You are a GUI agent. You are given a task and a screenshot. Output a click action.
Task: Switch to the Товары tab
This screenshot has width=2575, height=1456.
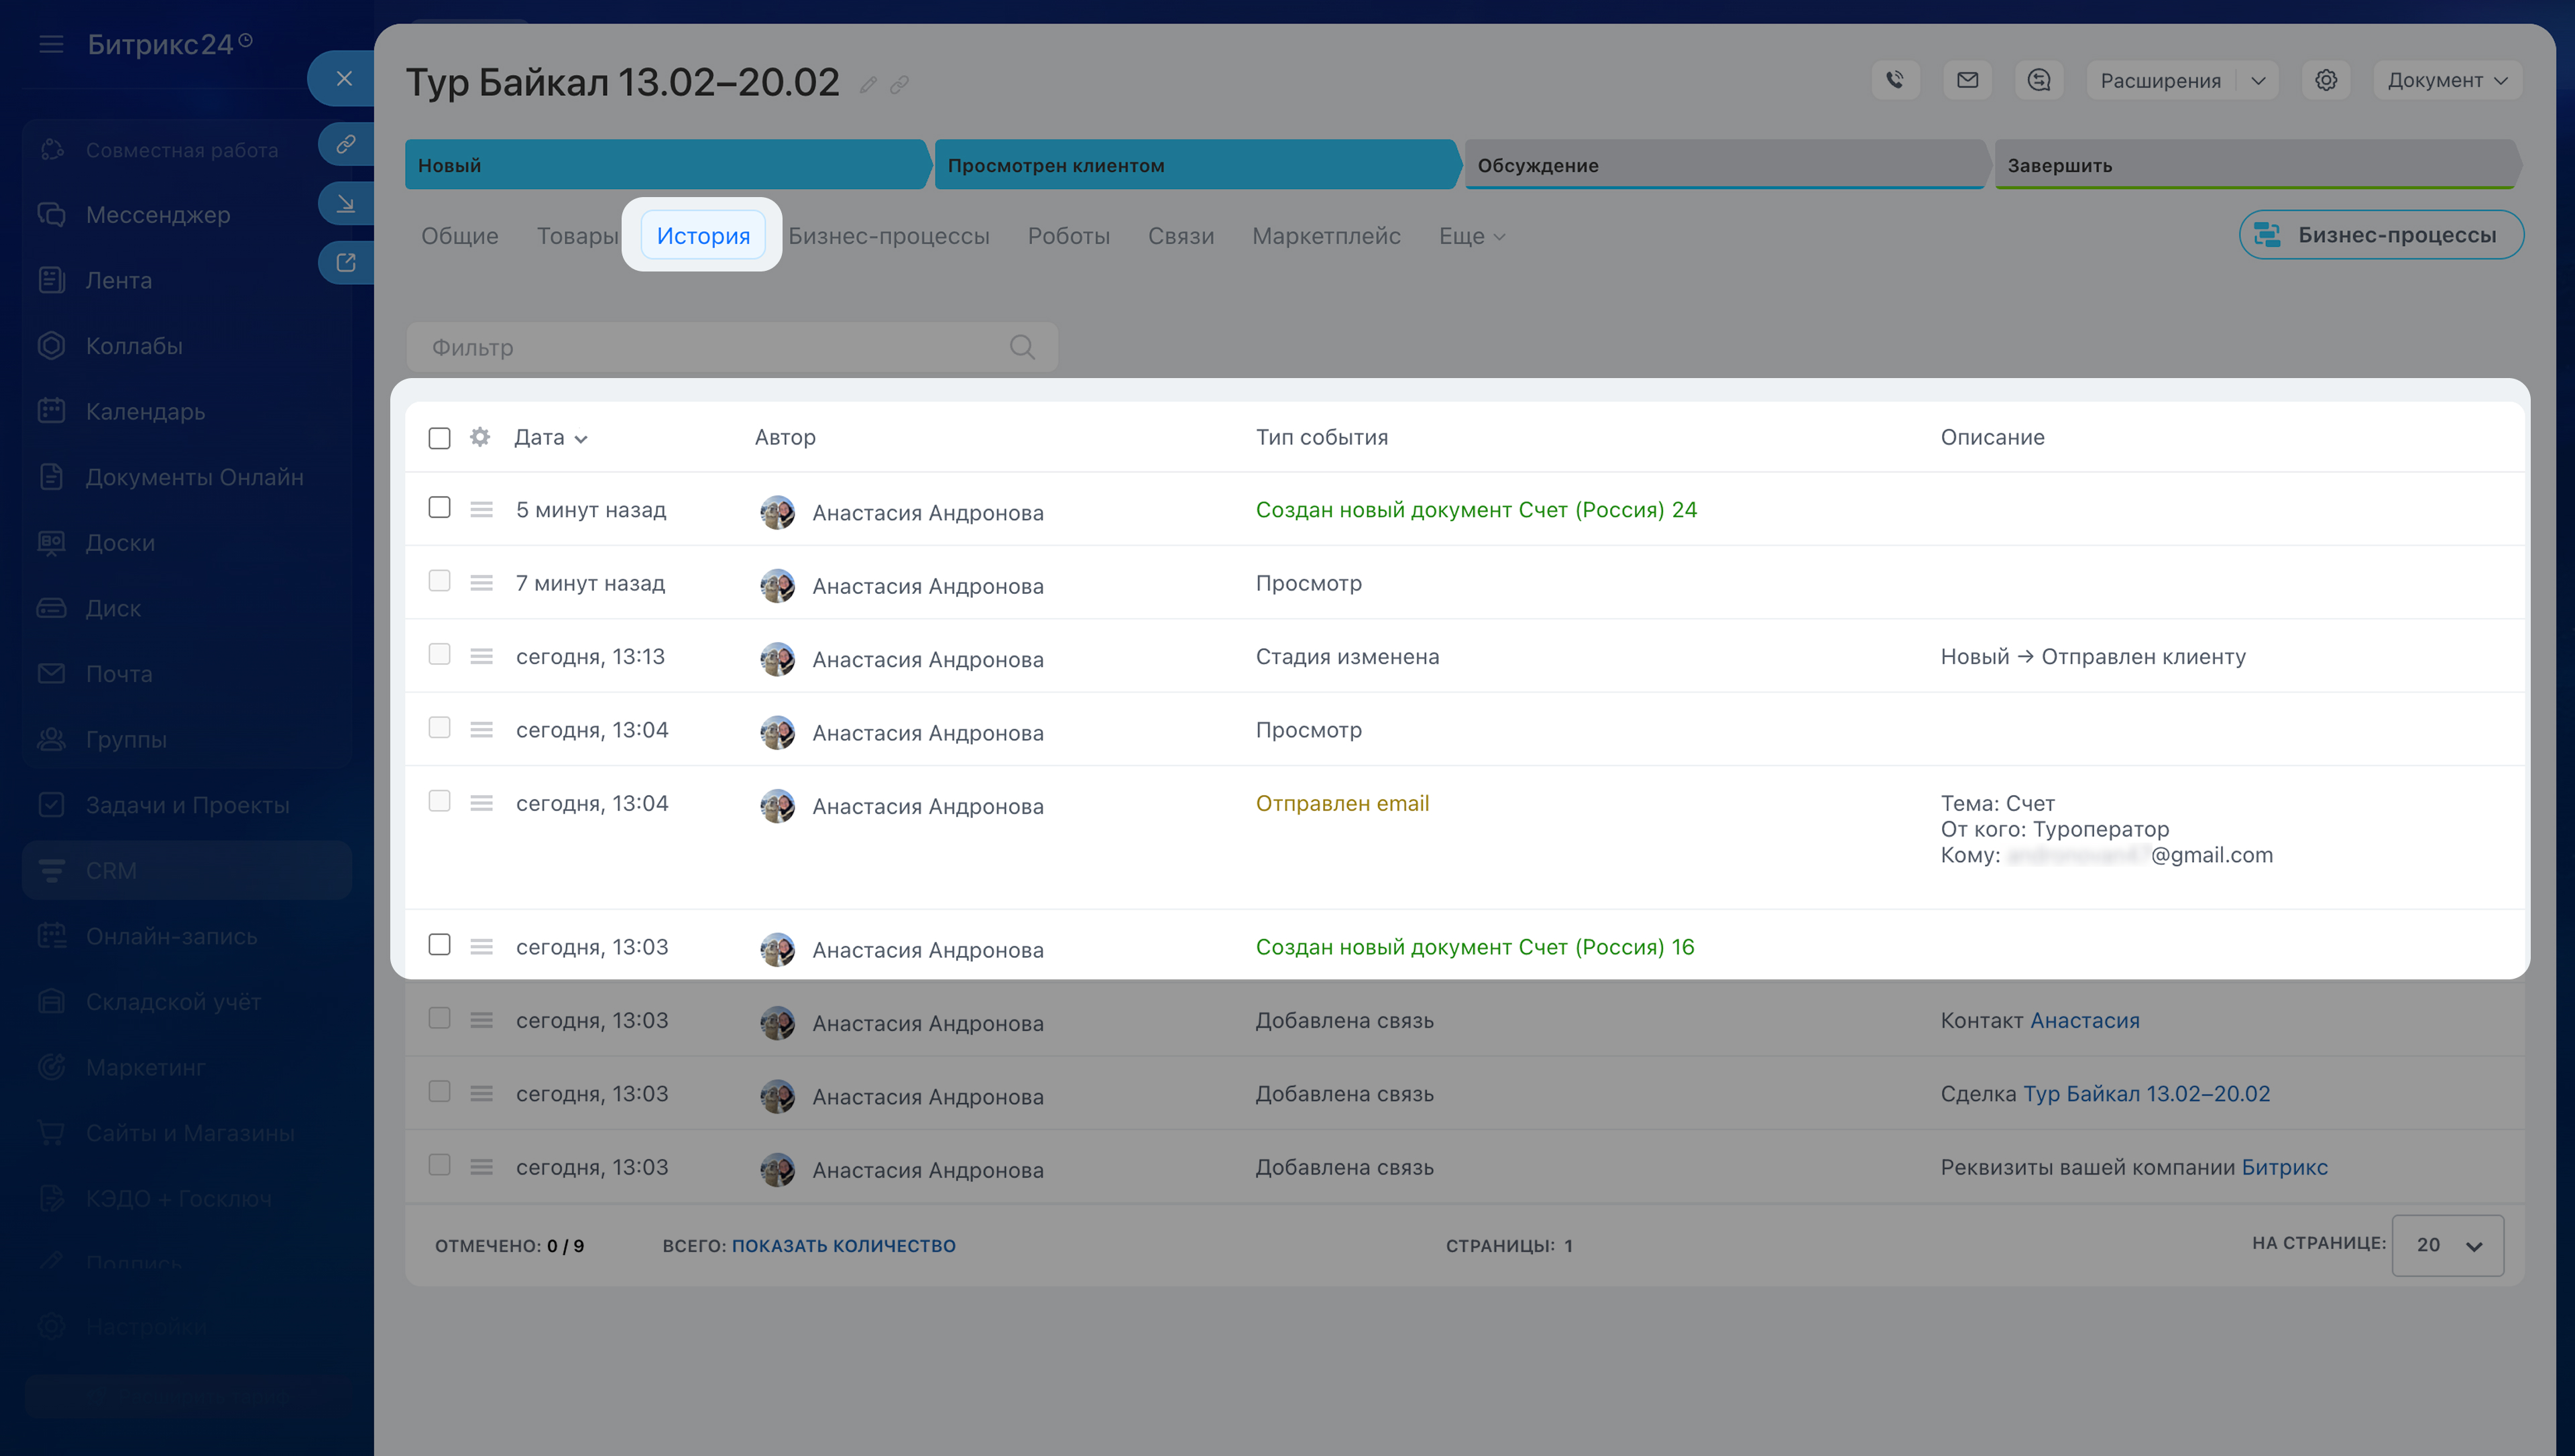coord(577,236)
